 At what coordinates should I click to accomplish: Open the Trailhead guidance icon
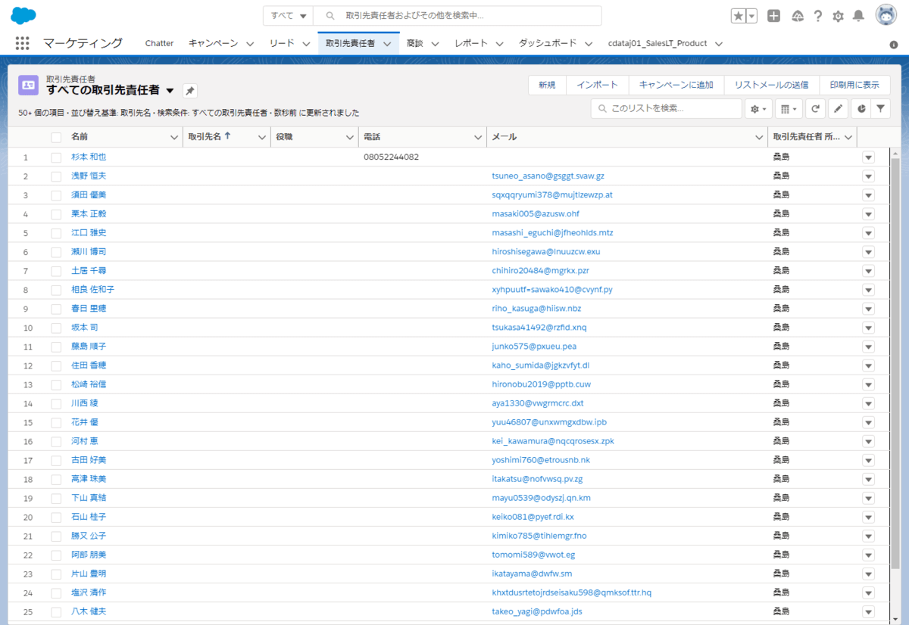797,16
